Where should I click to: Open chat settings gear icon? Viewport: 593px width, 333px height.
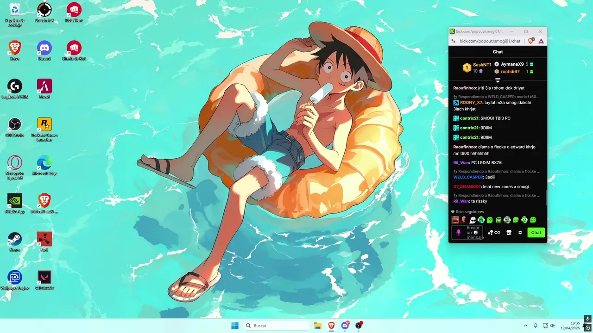[x=520, y=233]
